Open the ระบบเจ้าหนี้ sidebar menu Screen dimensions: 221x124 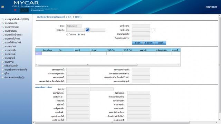[x=10, y=54]
